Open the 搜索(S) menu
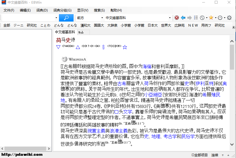Image resolution: width=236 pixels, height=158 pixels. tap(99, 10)
